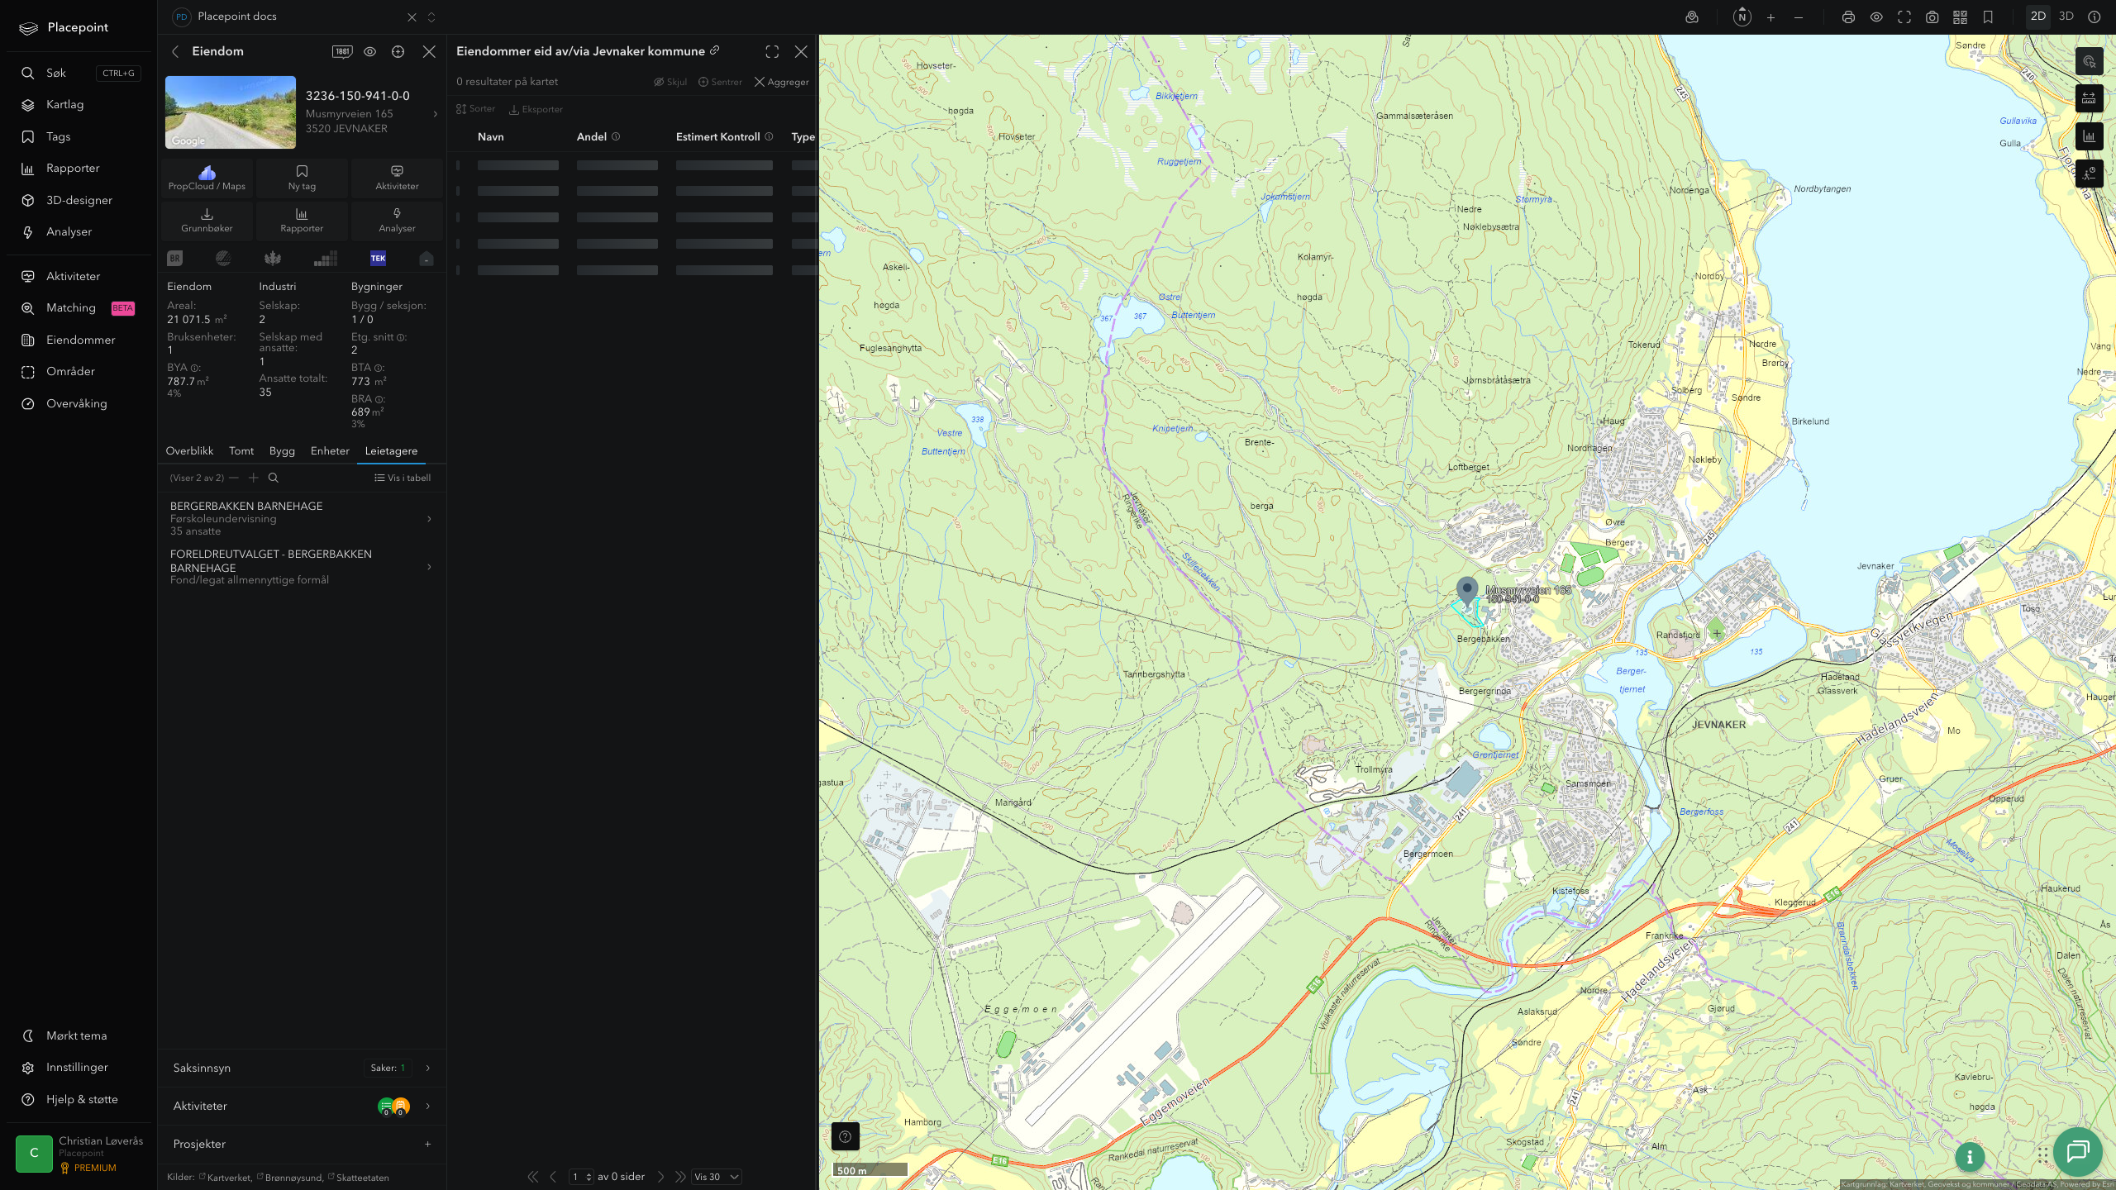Open Innstillinger settings
This screenshot has height=1190, width=2116.
pos(79,1068)
